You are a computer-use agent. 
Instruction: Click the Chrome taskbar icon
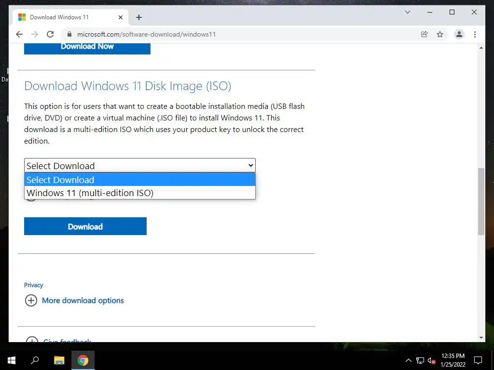point(83,360)
